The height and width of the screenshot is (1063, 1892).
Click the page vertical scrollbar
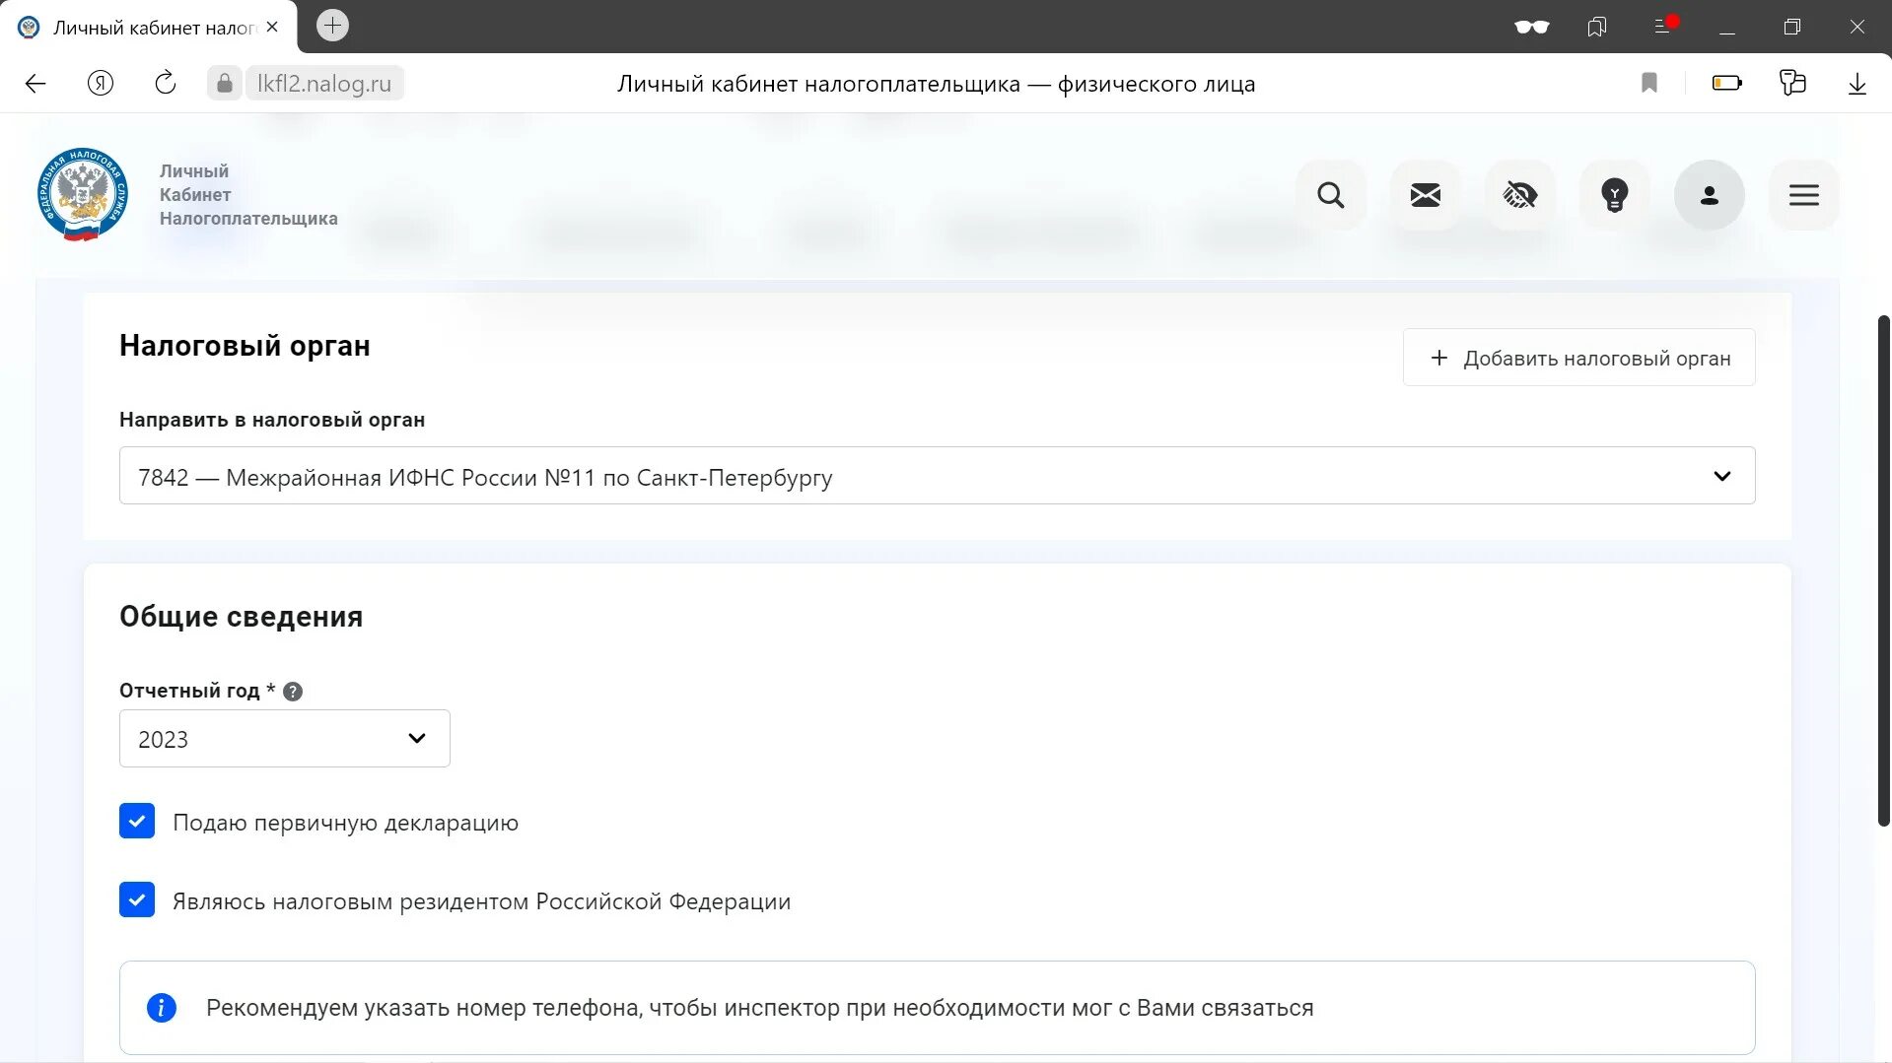pyautogui.click(x=1883, y=570)
